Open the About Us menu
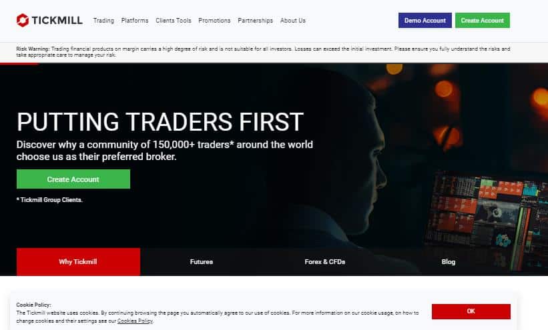548x330 pixels. coord(293,21)
